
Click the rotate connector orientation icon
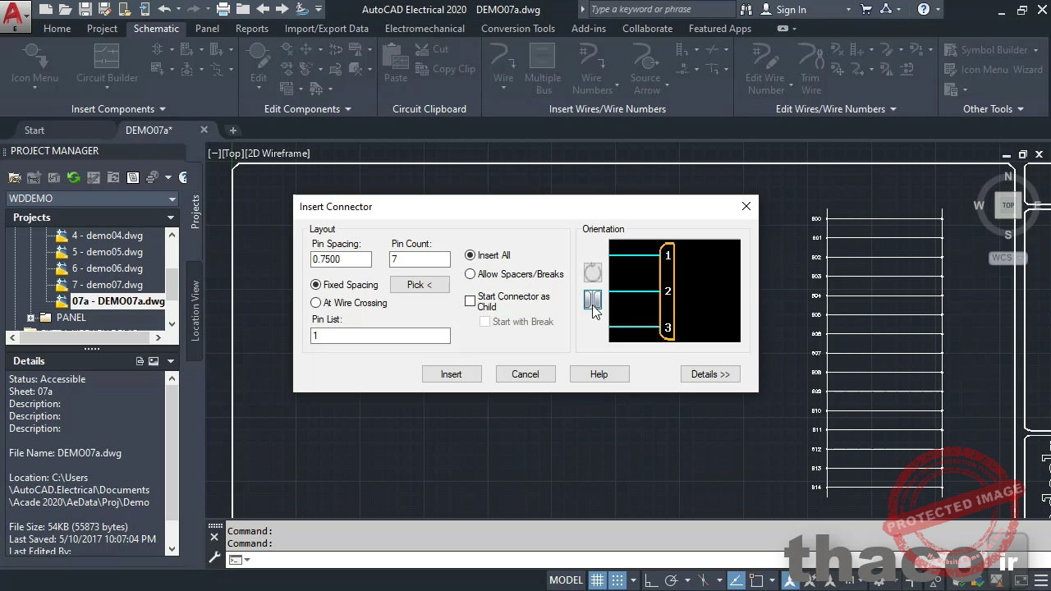click(x=592, y=272)
